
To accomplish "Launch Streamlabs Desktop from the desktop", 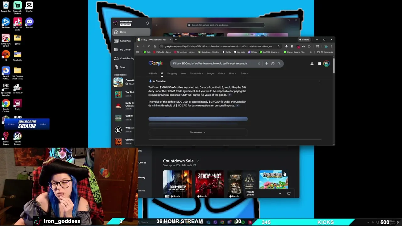I will [18, 8].
